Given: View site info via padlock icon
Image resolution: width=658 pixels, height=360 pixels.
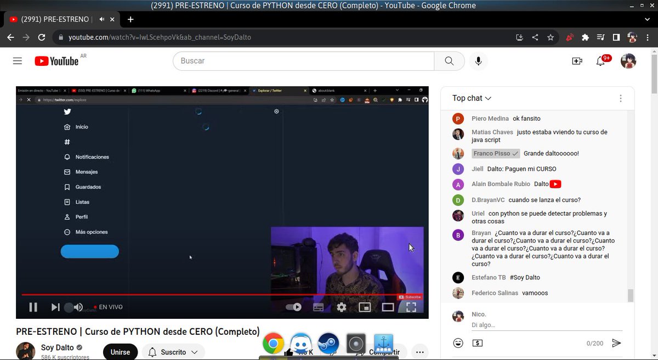Looking at the screenshot, I should pos(60,37).
